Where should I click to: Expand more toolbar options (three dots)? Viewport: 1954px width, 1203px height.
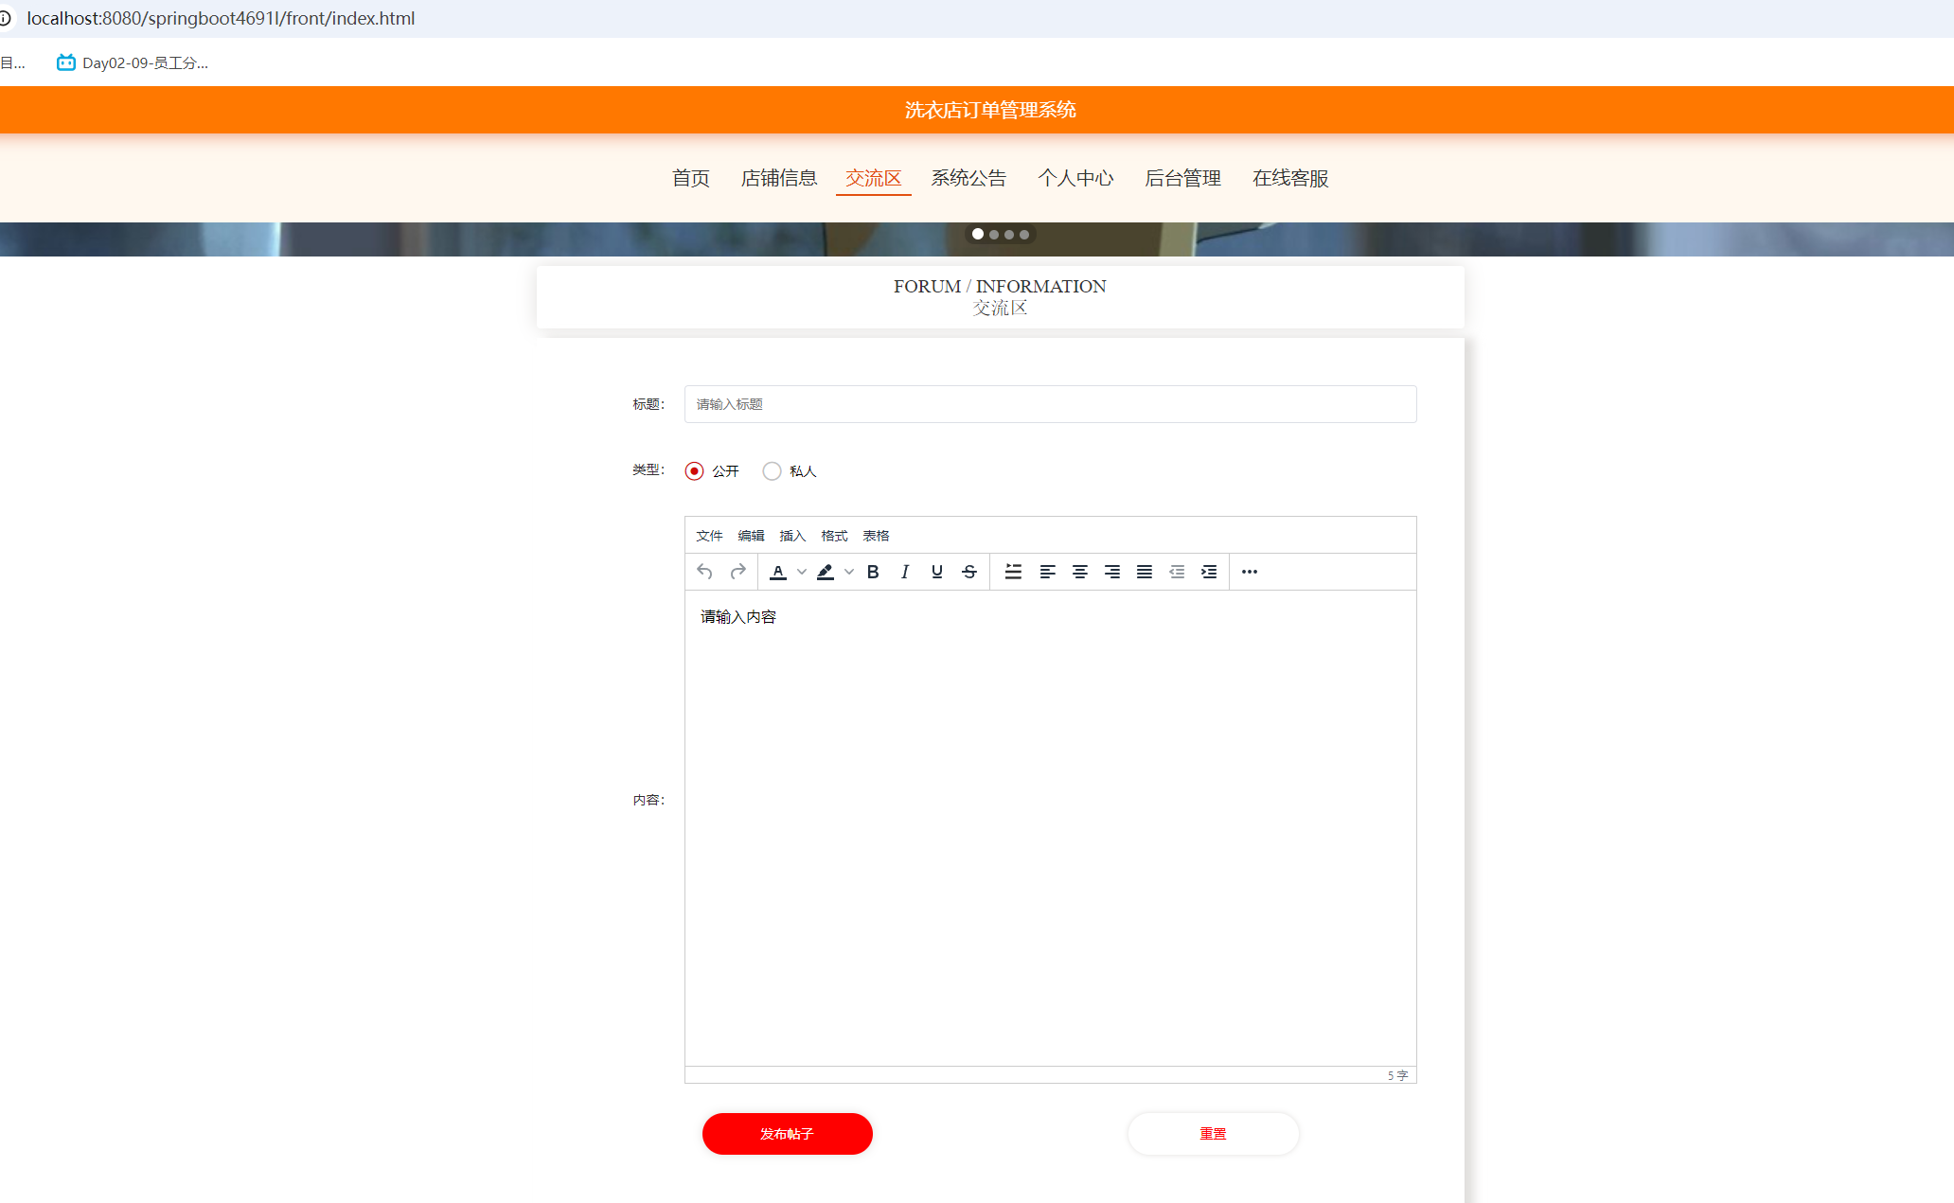pos(1250,572)
